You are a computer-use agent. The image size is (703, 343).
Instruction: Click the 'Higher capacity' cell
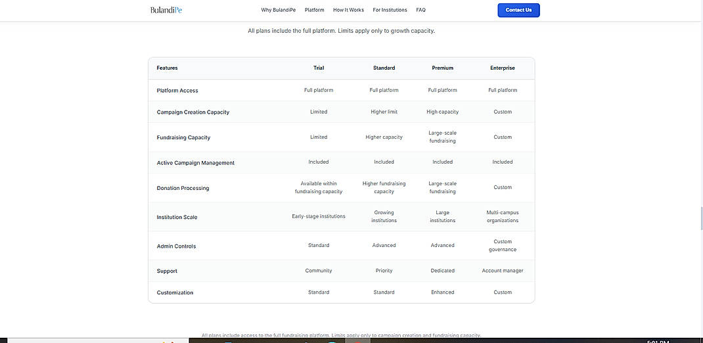(384, 137)
